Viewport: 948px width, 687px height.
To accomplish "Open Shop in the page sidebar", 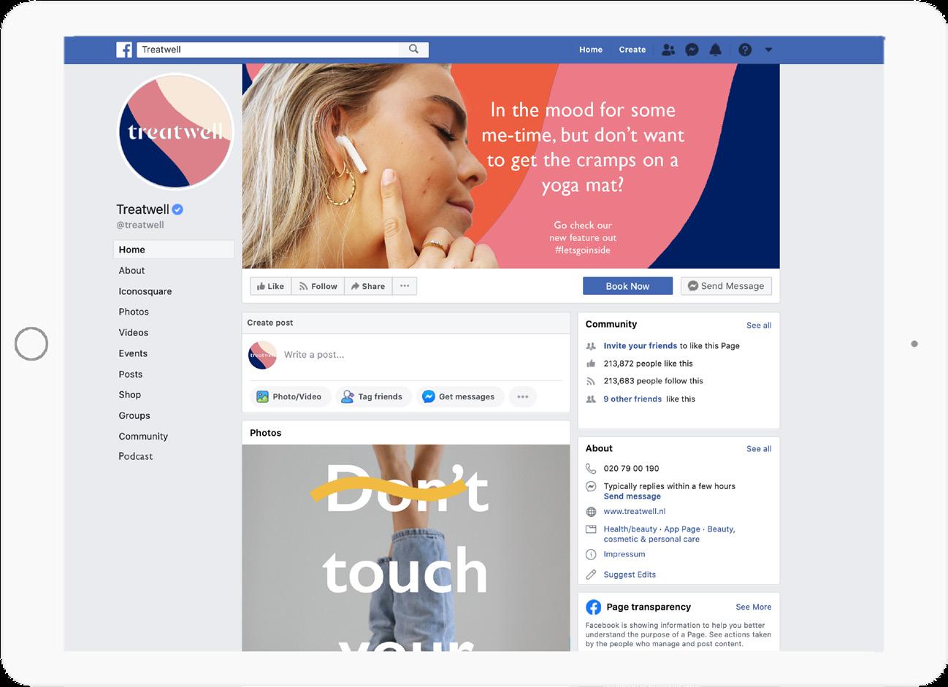I will point(130,394).
